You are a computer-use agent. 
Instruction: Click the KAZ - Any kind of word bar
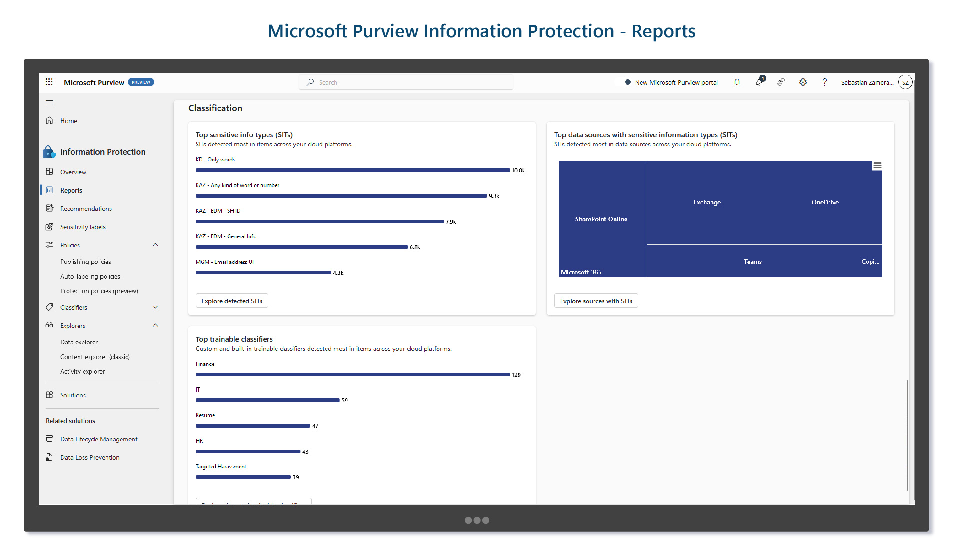coord(341,196)
